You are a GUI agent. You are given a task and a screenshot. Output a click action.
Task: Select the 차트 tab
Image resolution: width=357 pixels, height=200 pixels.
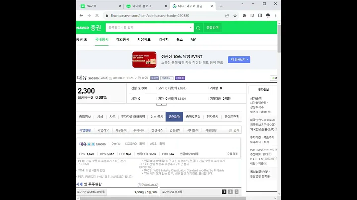(x=112, y=117)
